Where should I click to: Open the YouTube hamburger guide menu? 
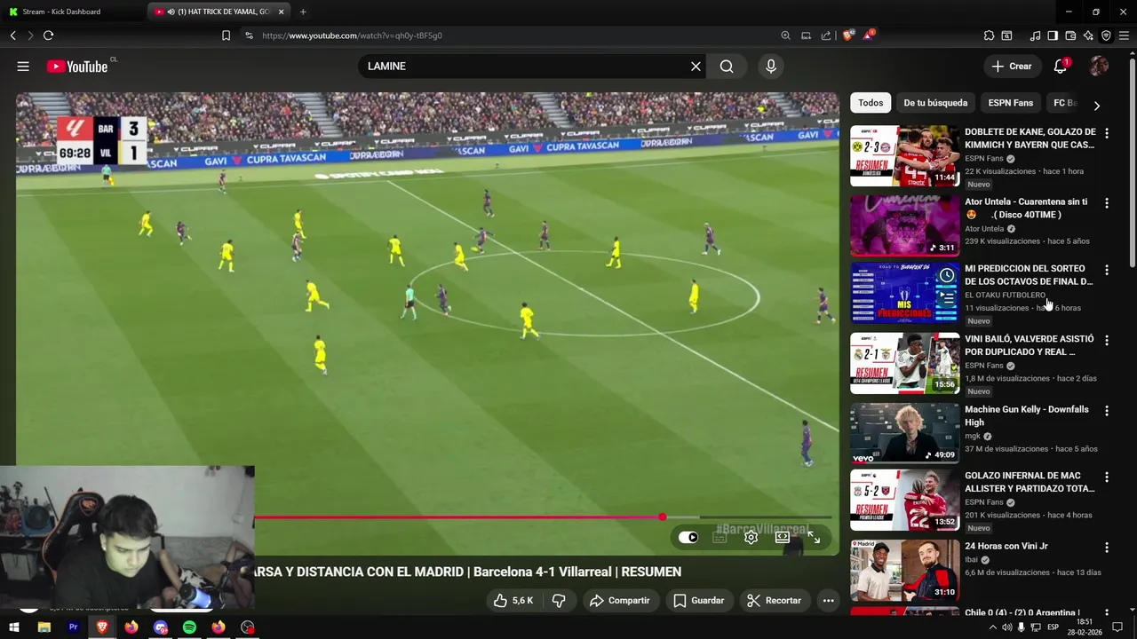tap(23, 67)
